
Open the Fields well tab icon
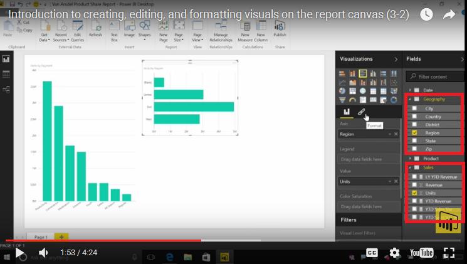[347, 112]
